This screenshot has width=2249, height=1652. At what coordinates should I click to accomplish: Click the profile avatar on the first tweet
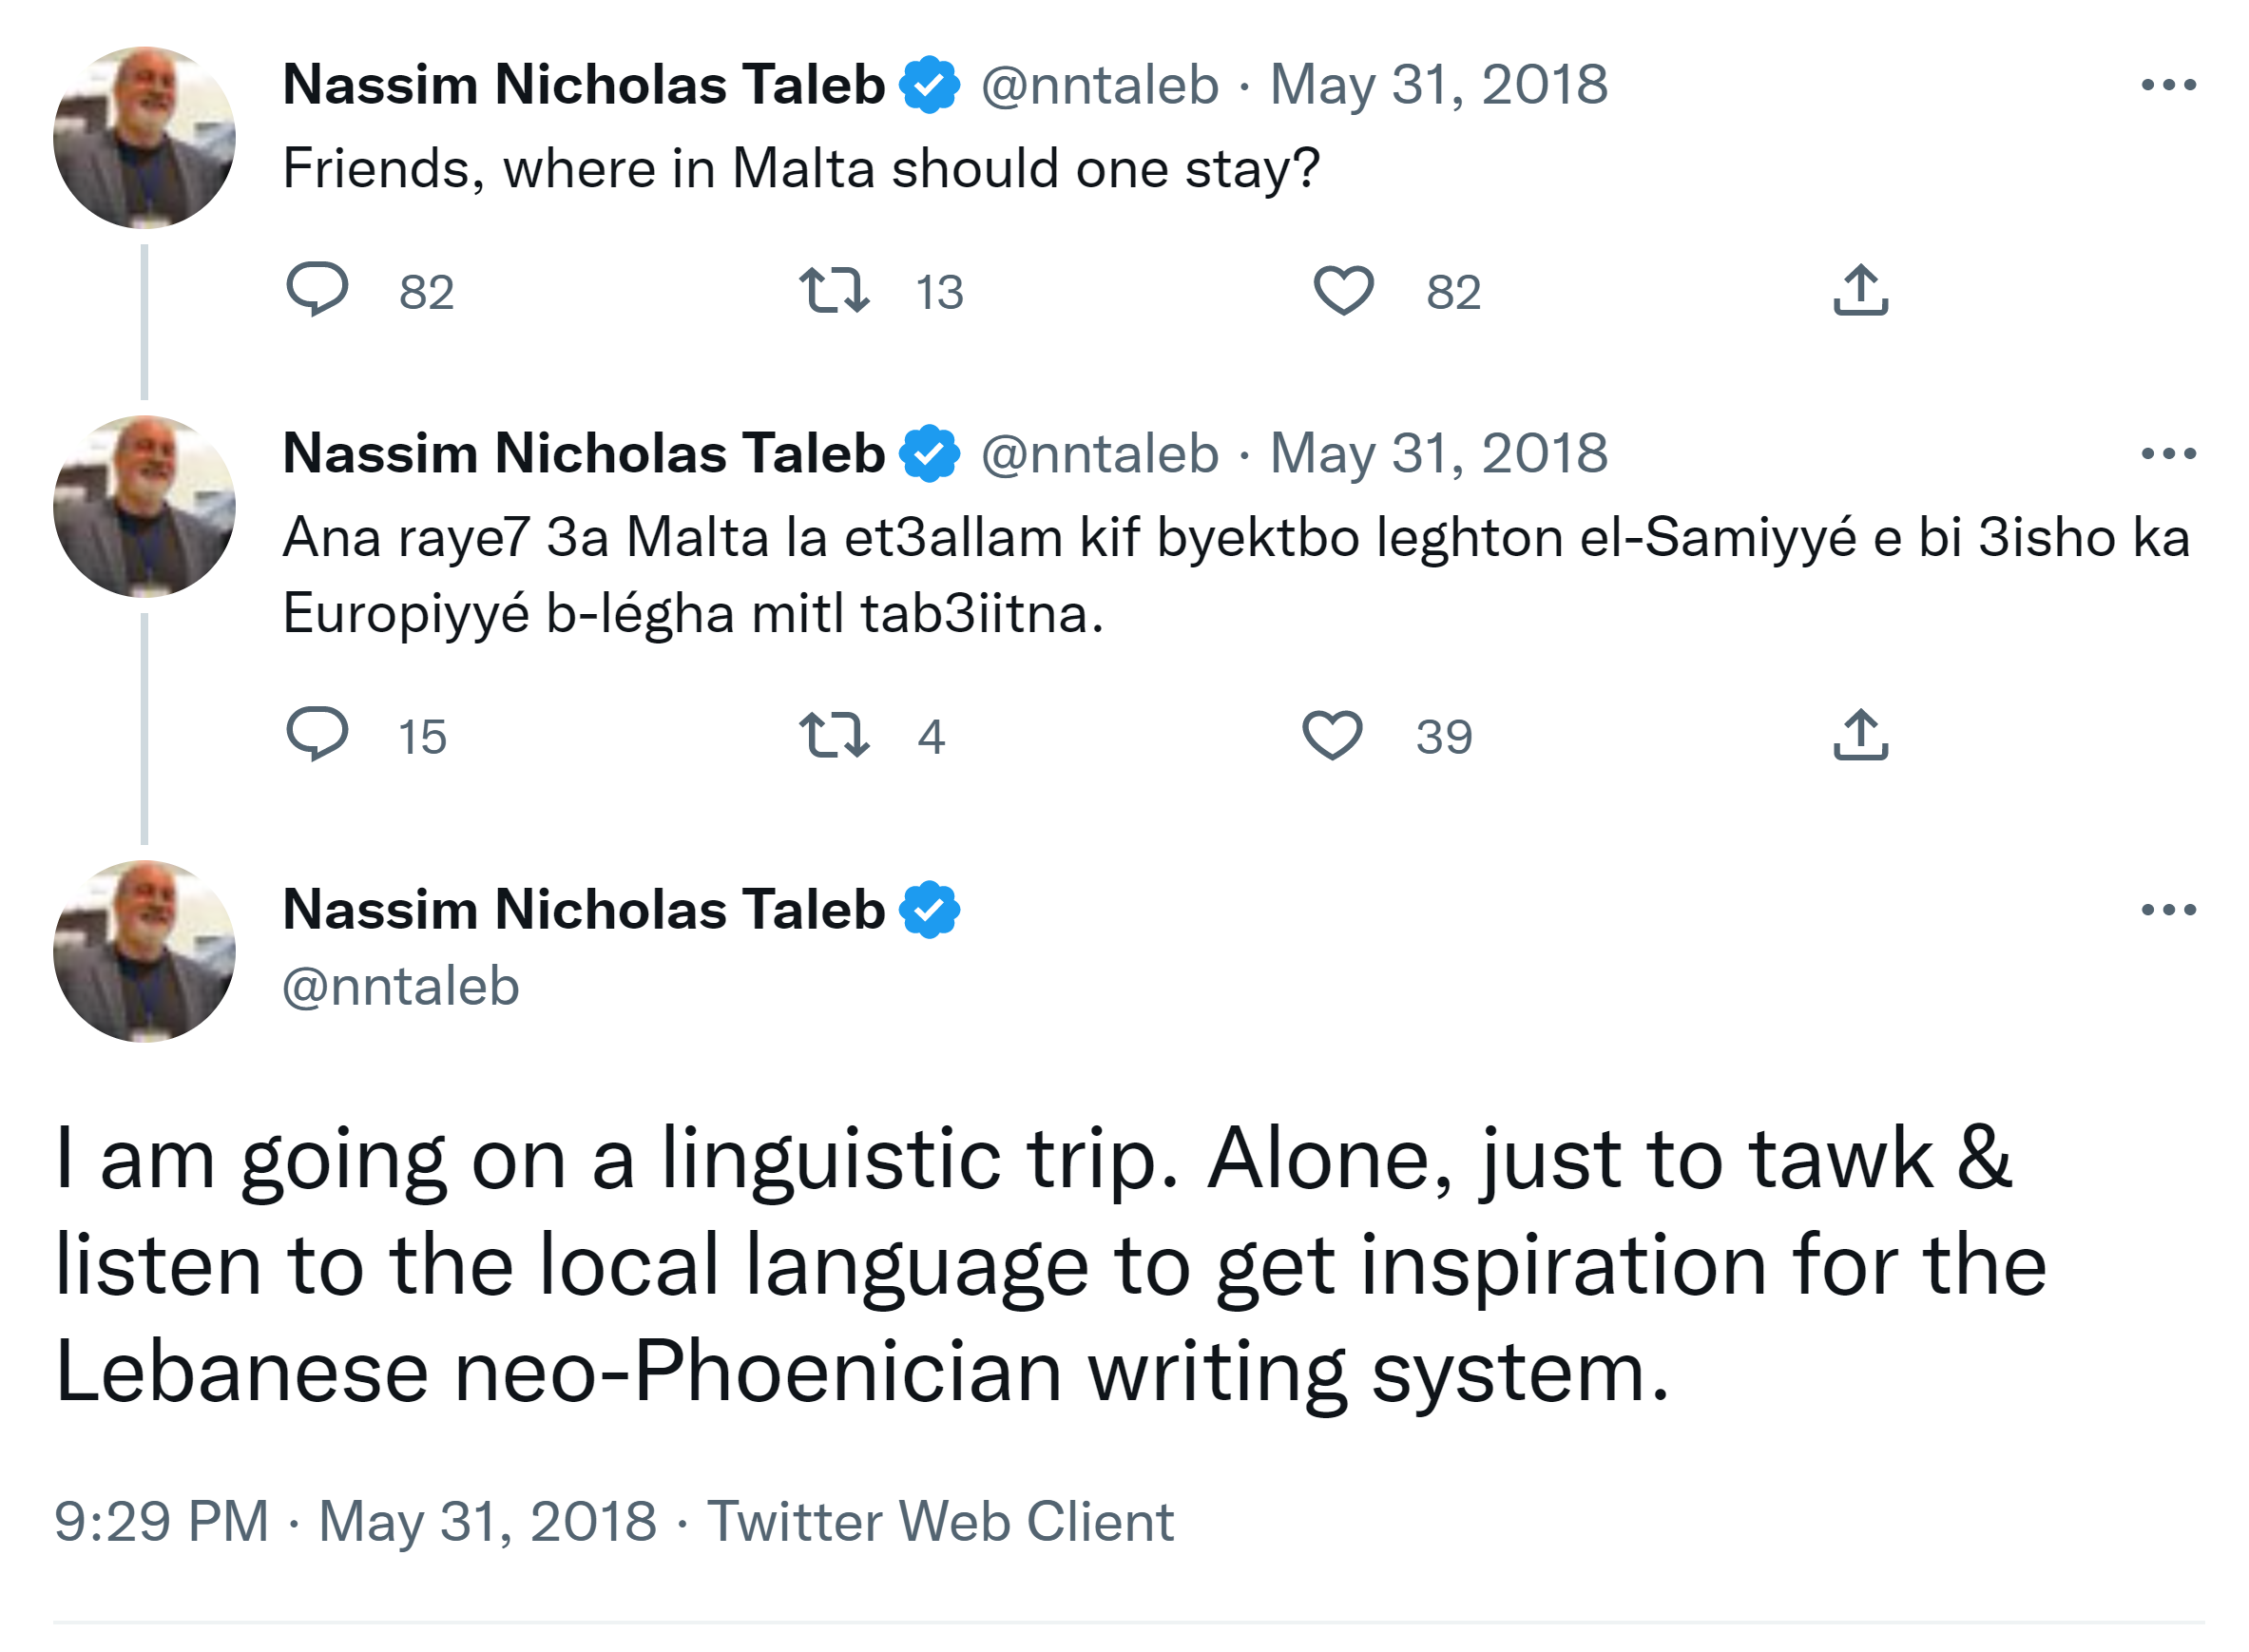pos(144,137)
